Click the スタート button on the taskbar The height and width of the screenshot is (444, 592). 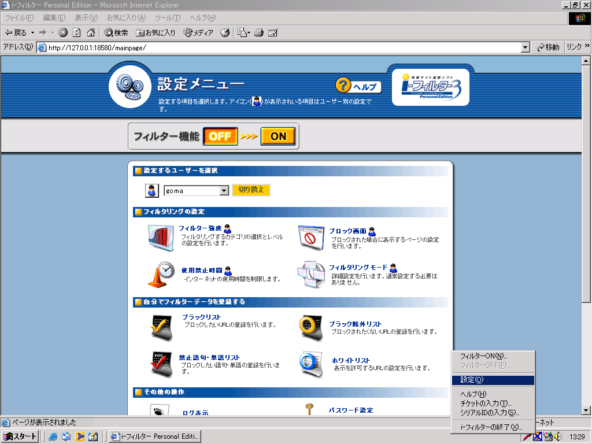pyautogui.click(x=21, y=436)
